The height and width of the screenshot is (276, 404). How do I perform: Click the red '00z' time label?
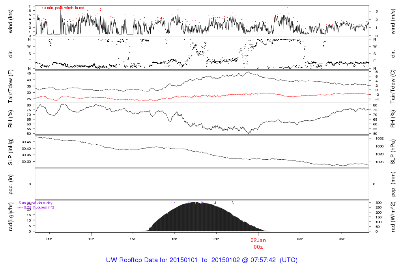258,247
